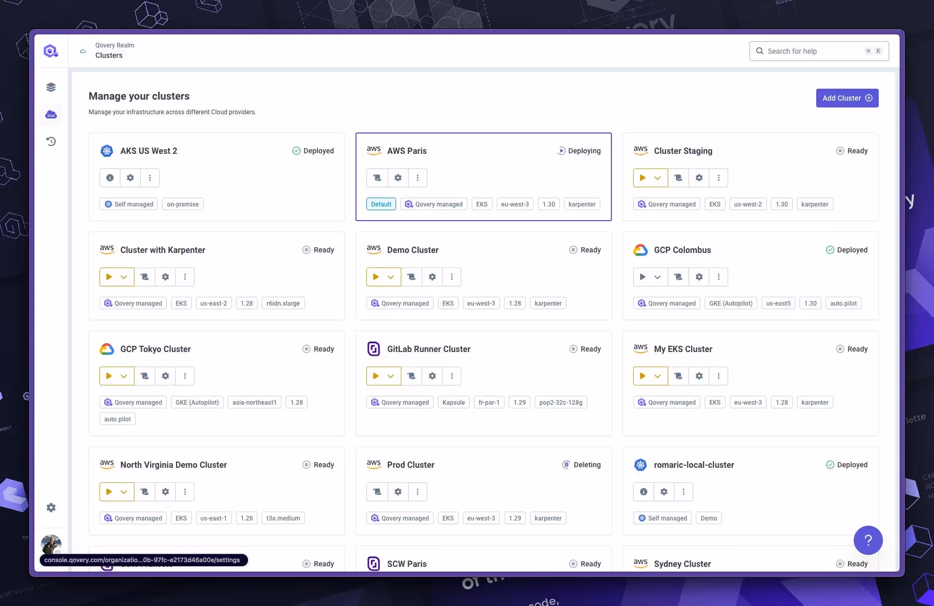The image size is (934, 606).
Task: Select the Qovery Realm breadcrumb
Action: click(x=114, y=45)
